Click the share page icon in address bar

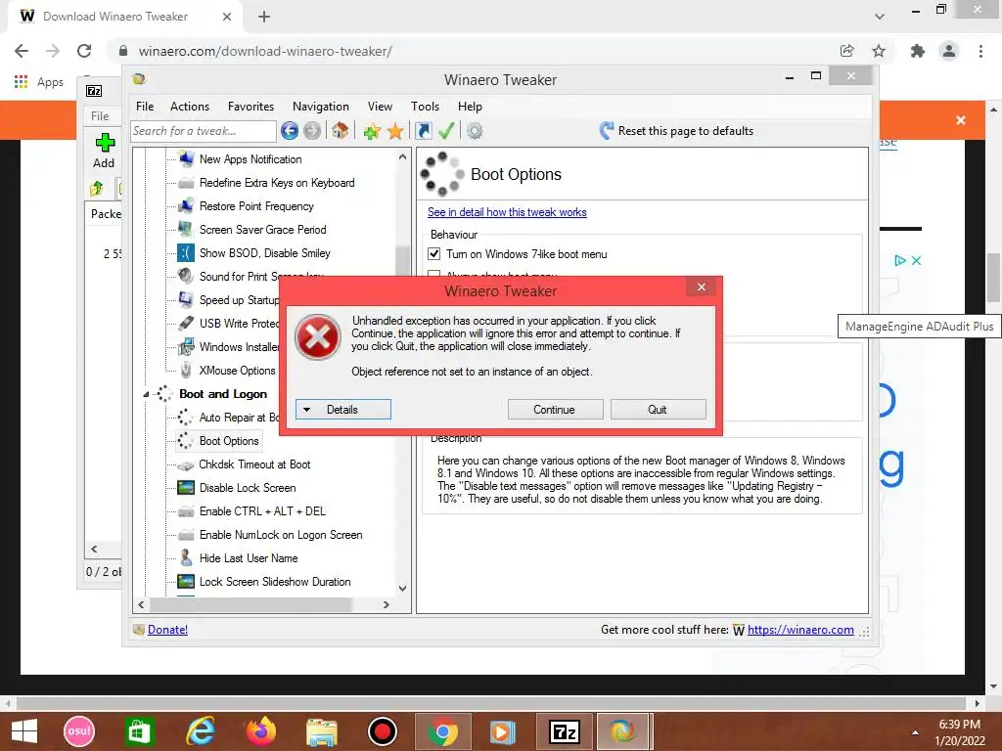(x=847, y=51)
